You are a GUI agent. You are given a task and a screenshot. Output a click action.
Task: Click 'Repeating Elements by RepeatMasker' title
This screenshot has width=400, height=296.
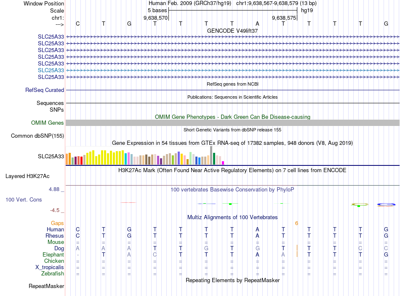[x=233, y=280]
